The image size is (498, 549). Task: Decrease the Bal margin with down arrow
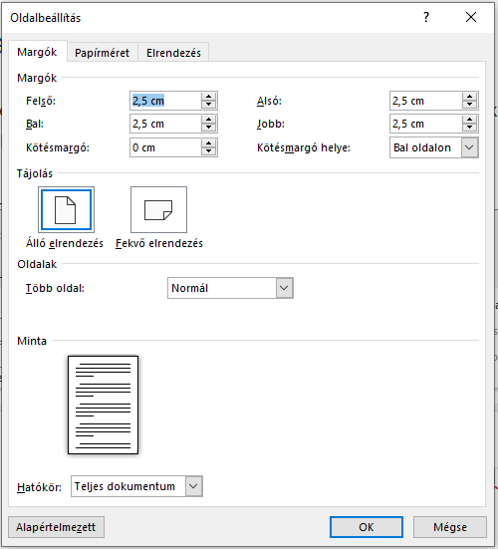208,128
